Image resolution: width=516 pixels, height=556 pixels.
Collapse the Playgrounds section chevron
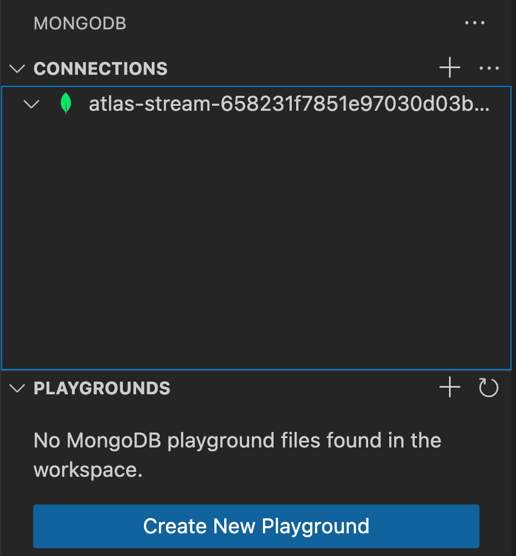pyautogui.click(x=18, y=388)
